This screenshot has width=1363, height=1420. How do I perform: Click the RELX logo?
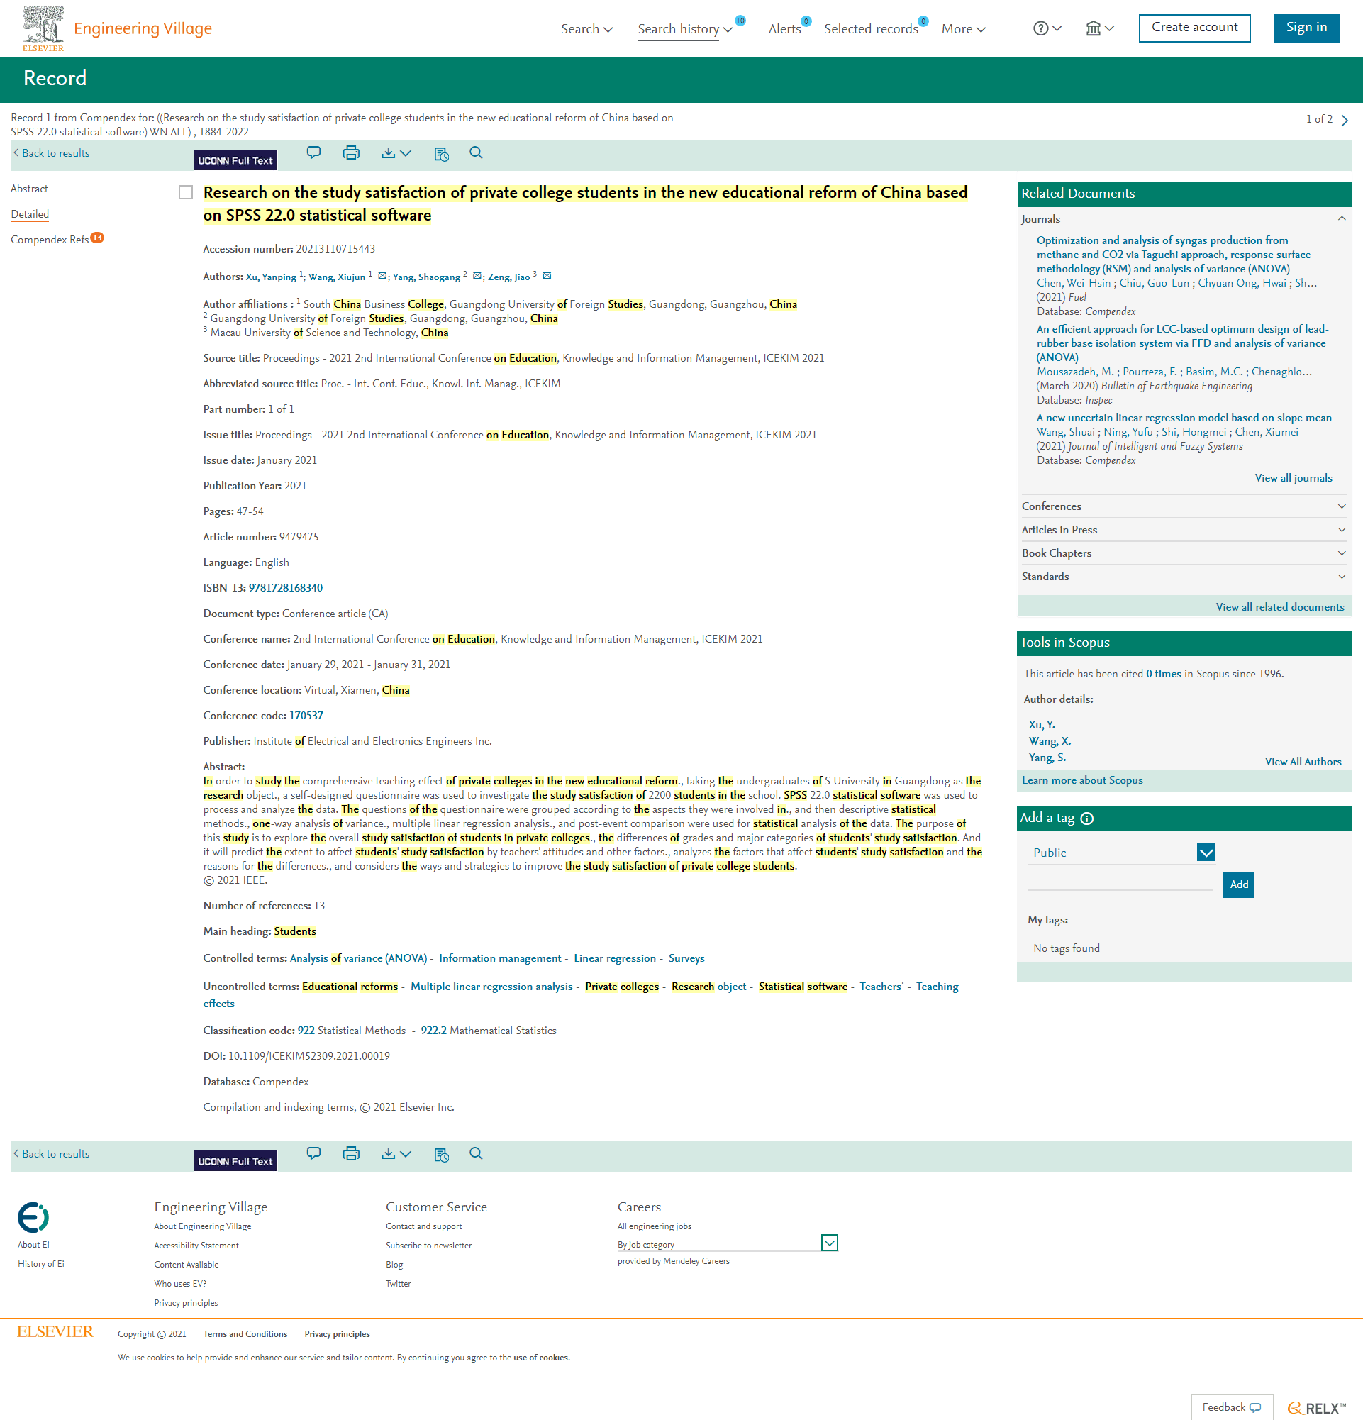(1317, 1408)
